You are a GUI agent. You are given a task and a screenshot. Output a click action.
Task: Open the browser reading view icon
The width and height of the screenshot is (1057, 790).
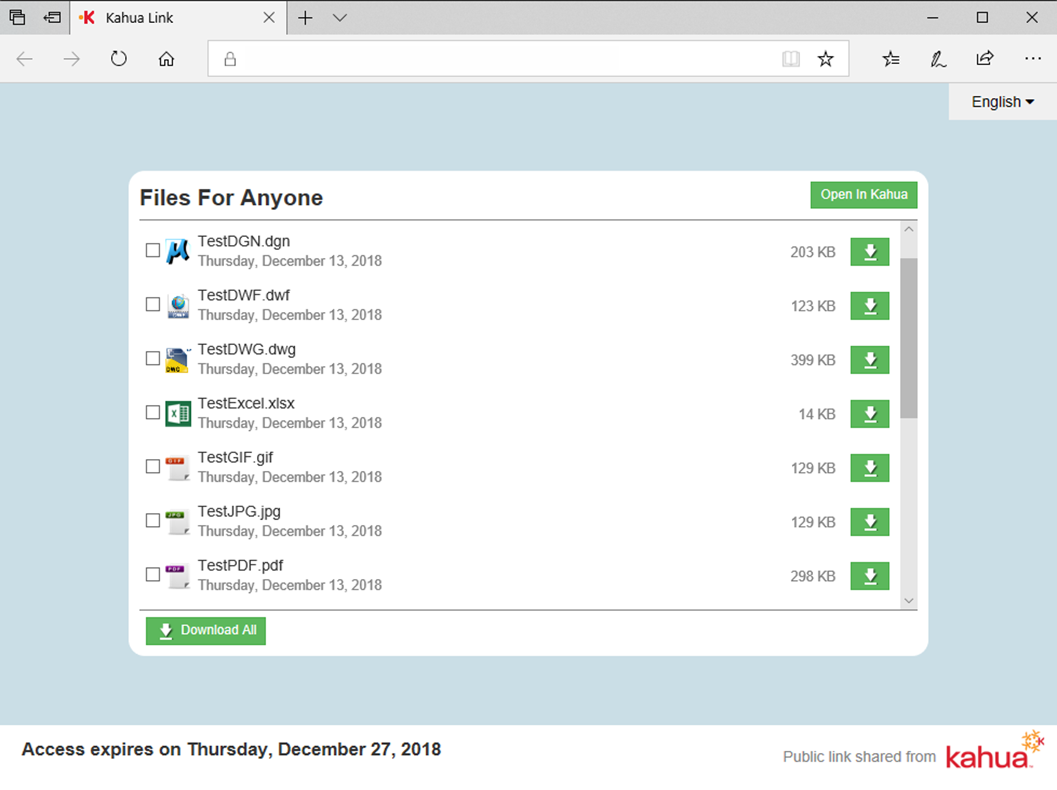(x=791, y=59)
